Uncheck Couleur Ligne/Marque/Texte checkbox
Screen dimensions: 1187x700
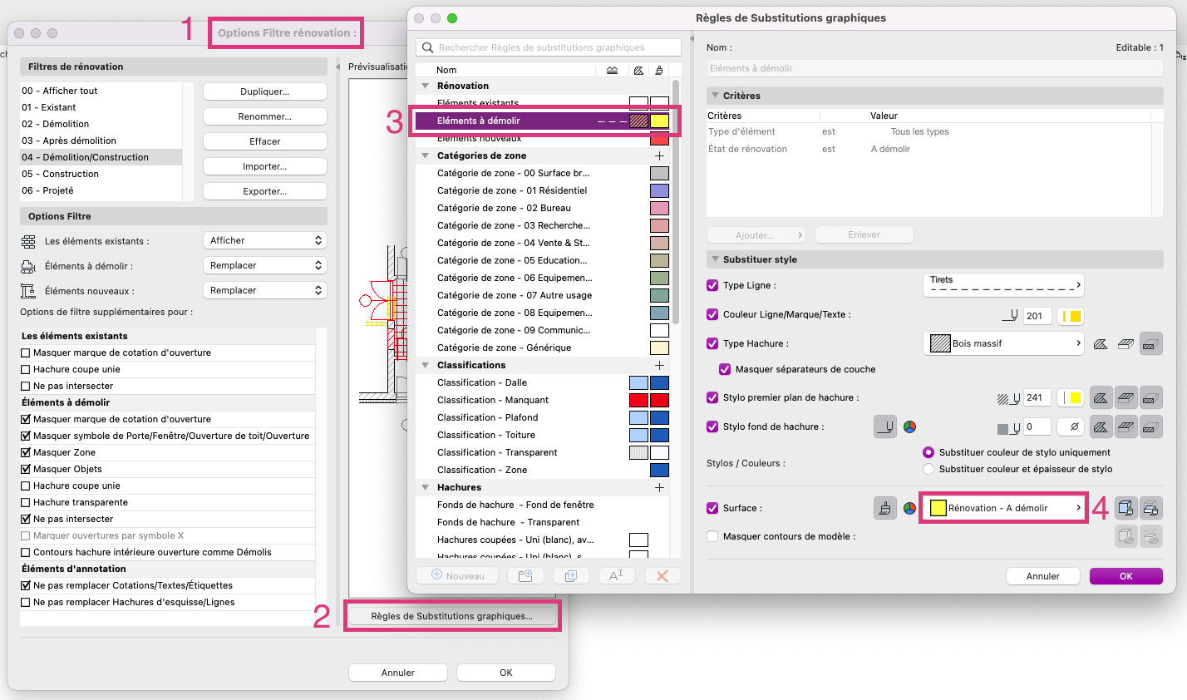[712, 314]
